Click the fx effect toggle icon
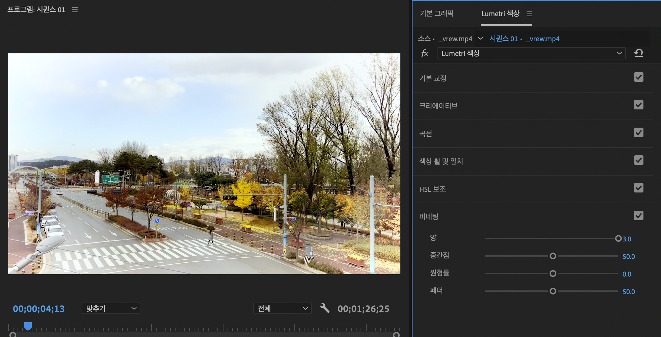 (425, 53)
